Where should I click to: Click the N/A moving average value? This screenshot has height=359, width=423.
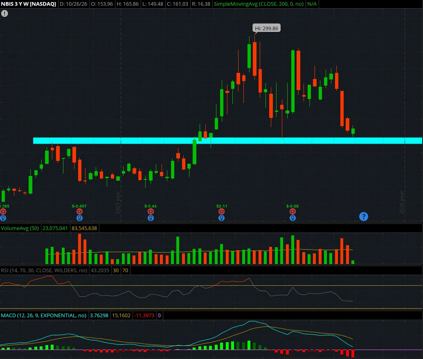coord(312,4)
